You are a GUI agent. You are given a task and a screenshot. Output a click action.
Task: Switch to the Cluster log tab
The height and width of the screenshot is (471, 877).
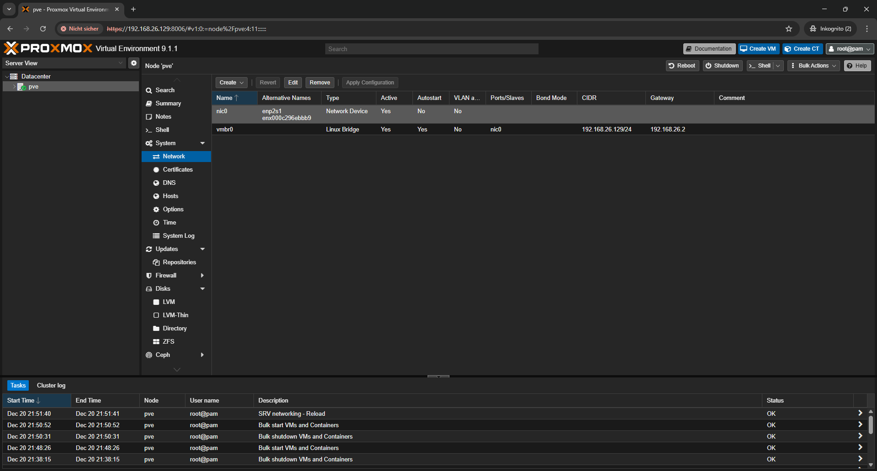(51, 385)
